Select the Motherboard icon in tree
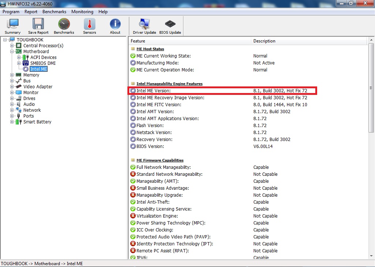The height and width of the screenshot is (267, 375). click(x=19, y=51)
